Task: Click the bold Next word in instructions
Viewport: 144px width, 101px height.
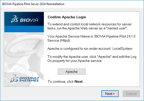Action: [79, 81]
